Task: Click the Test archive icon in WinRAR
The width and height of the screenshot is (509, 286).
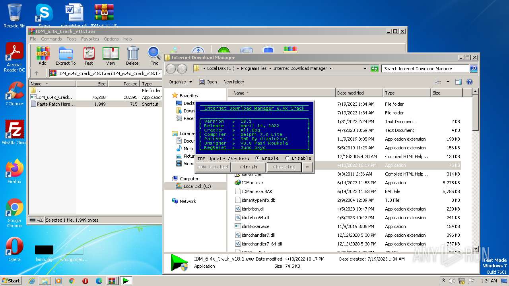Action: (x=89, y=56)
